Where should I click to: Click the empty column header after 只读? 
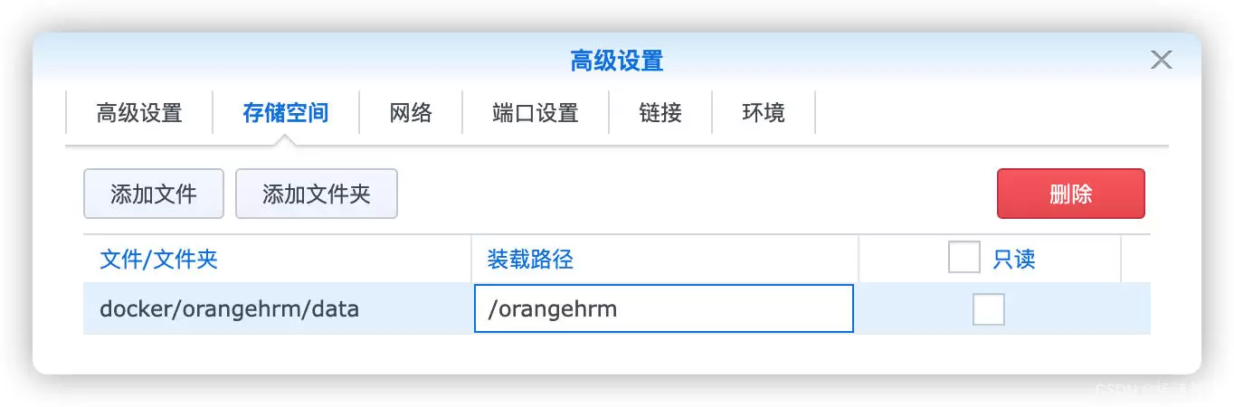(x=1136, y=260)
